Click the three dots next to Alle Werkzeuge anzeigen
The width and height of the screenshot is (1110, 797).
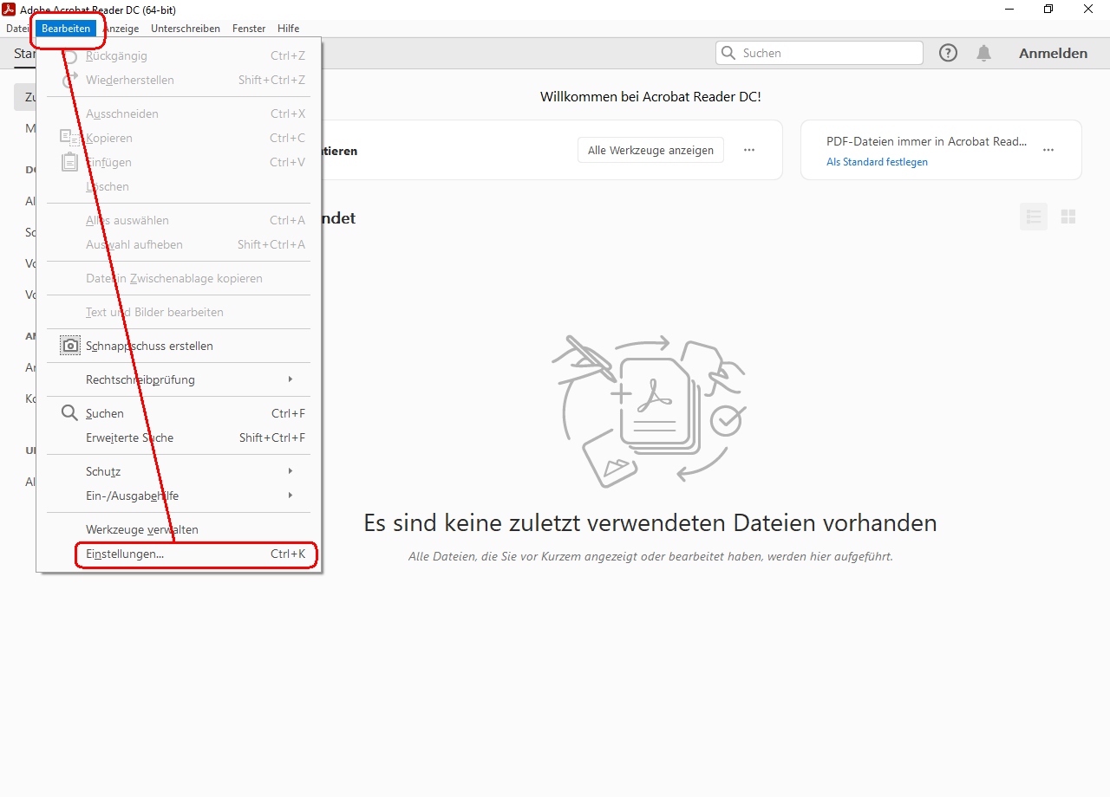click(749, 150)
